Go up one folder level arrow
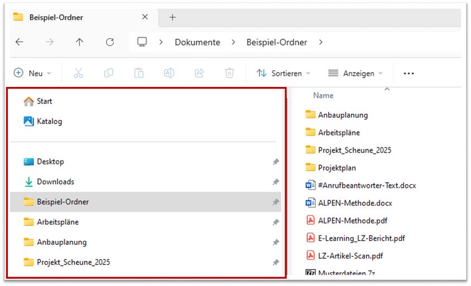471x286 pixels. point(79,42)
